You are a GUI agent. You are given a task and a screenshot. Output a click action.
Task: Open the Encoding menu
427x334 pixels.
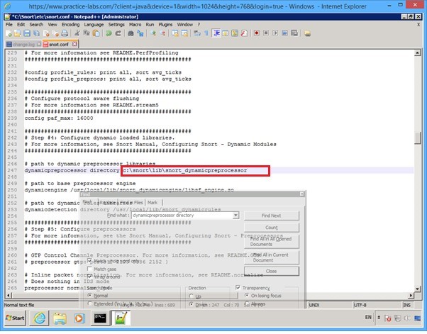click(x=70, y=25)
